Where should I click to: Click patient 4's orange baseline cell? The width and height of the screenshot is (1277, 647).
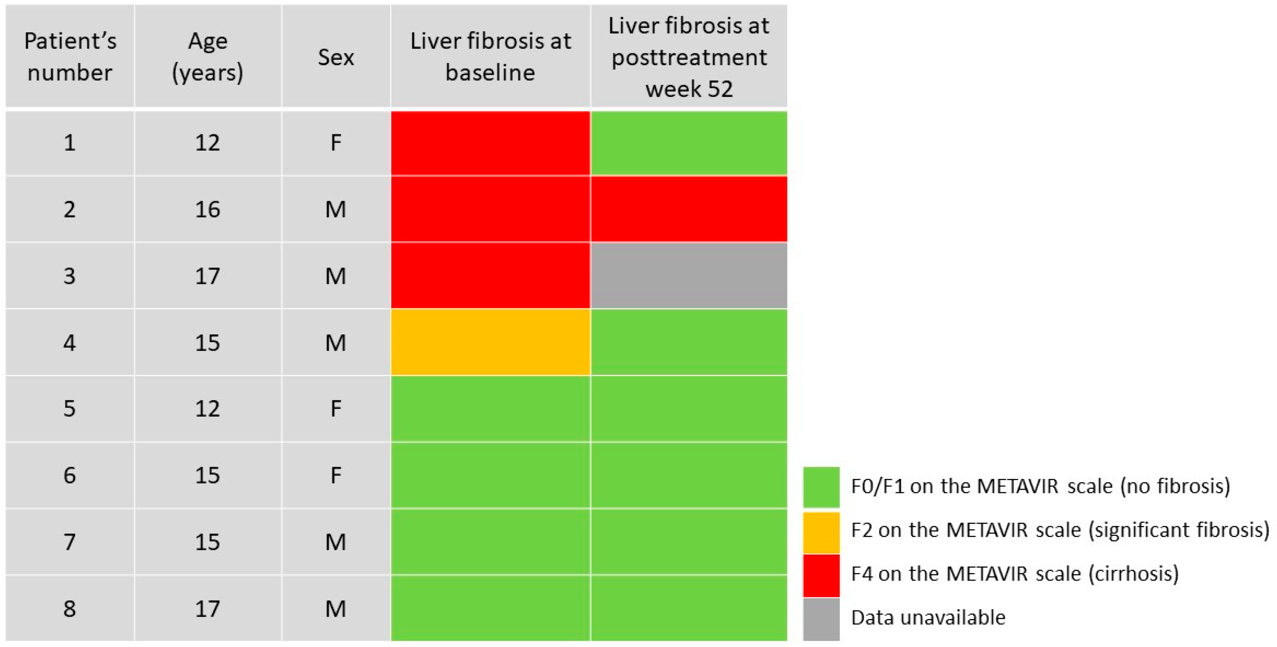pyautogui.click(x=490, y=342)
